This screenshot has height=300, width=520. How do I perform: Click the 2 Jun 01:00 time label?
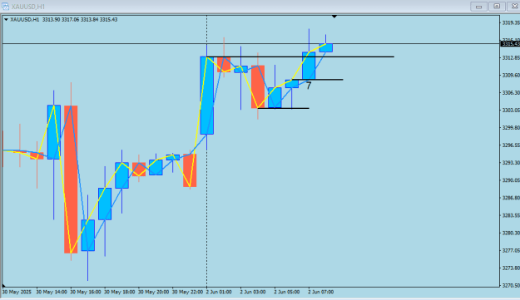tap(219, 292)
